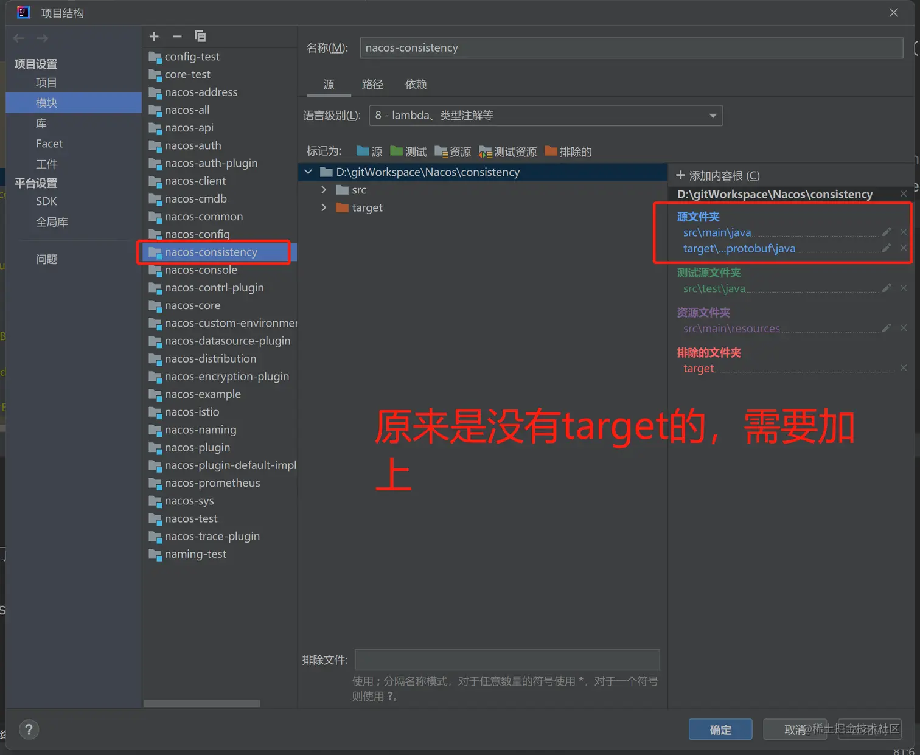
Task: Select nacos-consistency module
Action: click(x=211, y=252)
